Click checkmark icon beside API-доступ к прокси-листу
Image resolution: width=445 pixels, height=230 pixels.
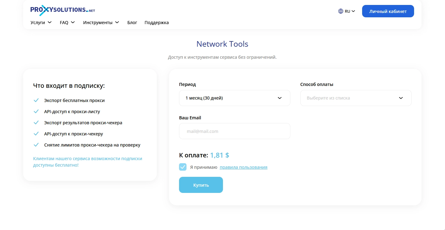[x=36, y=112]
